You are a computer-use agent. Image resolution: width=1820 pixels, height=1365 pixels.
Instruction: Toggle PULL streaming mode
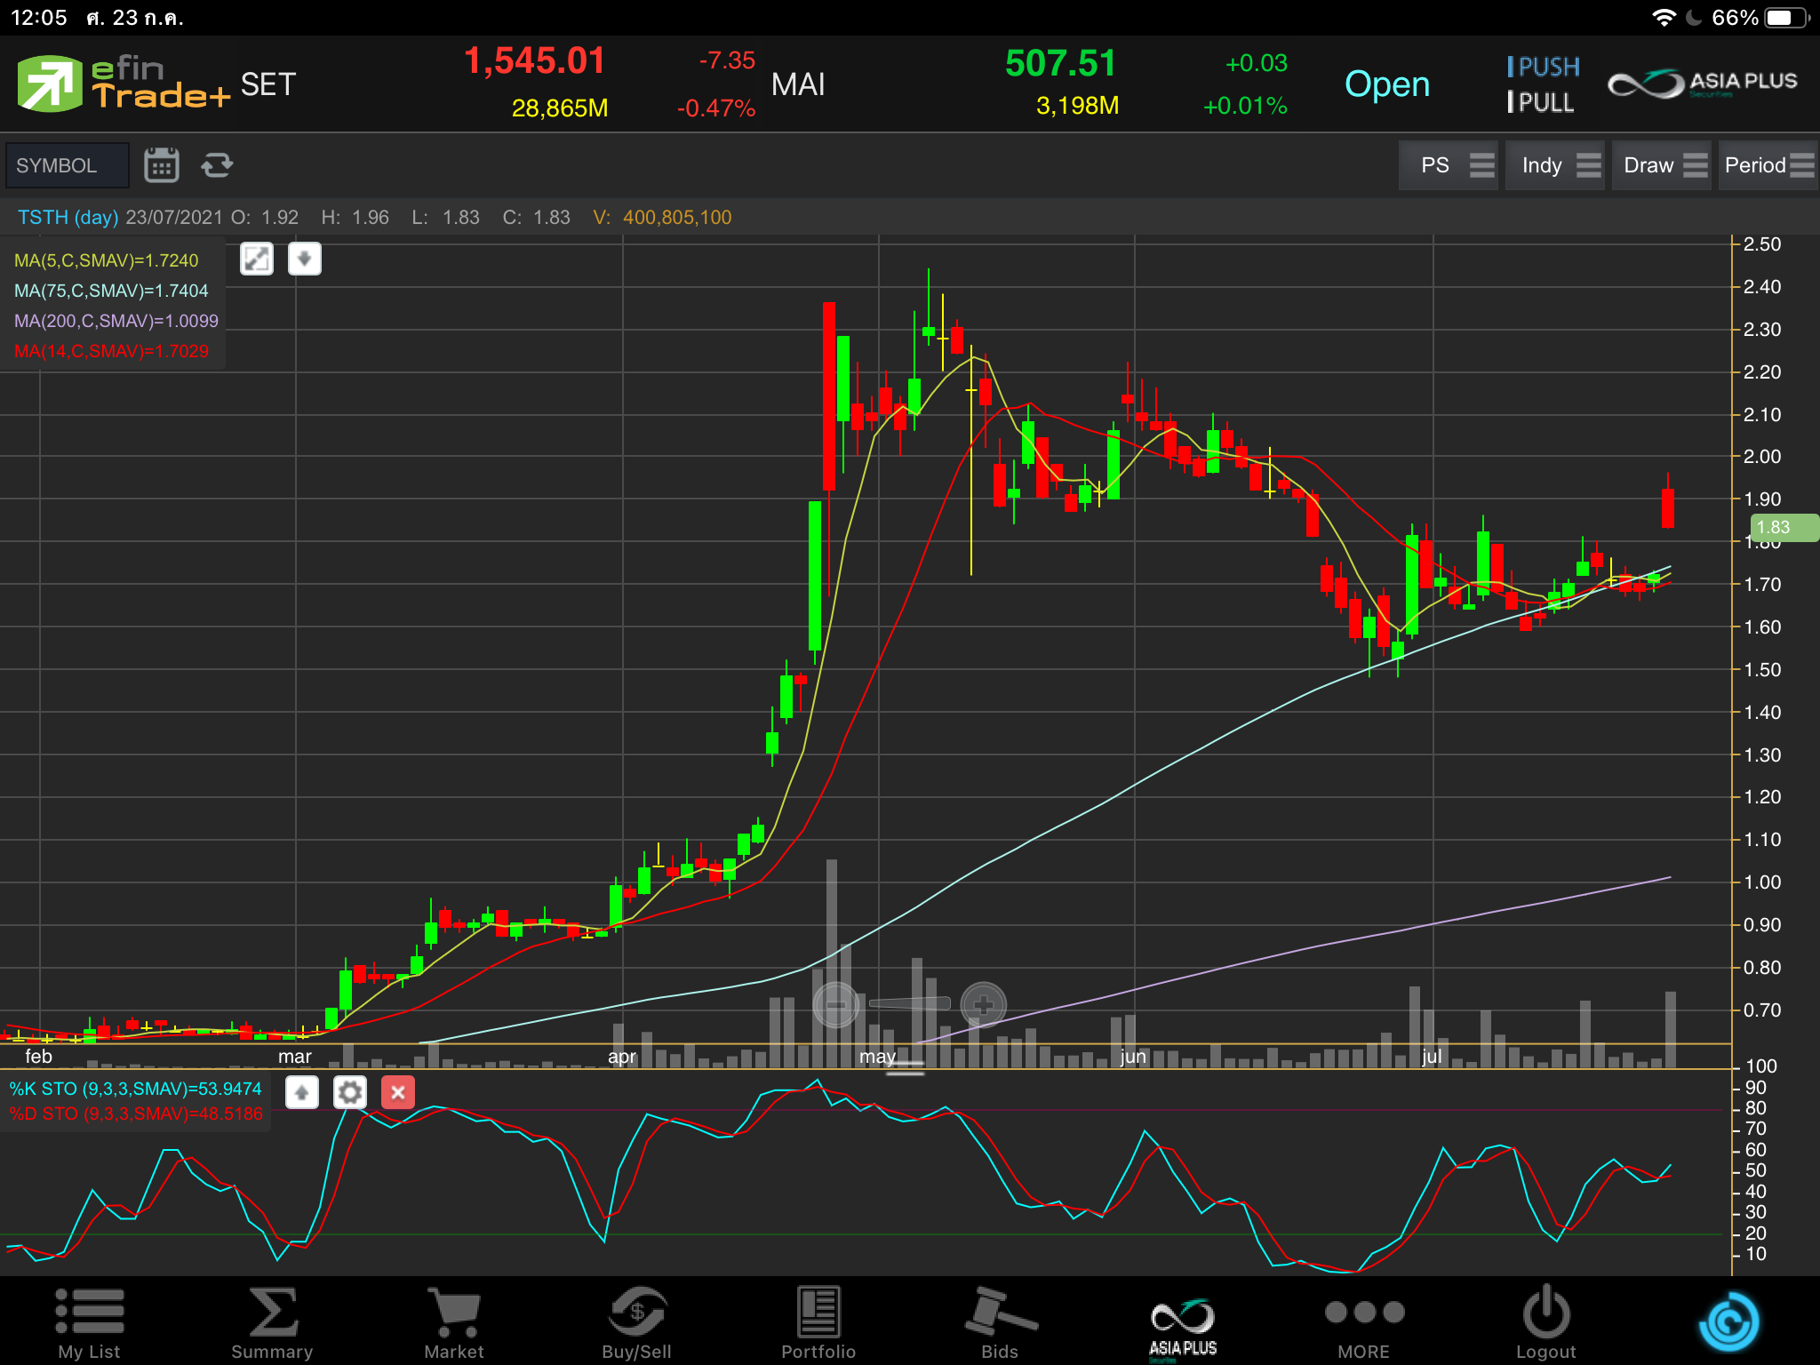(x=1542, y=103)
